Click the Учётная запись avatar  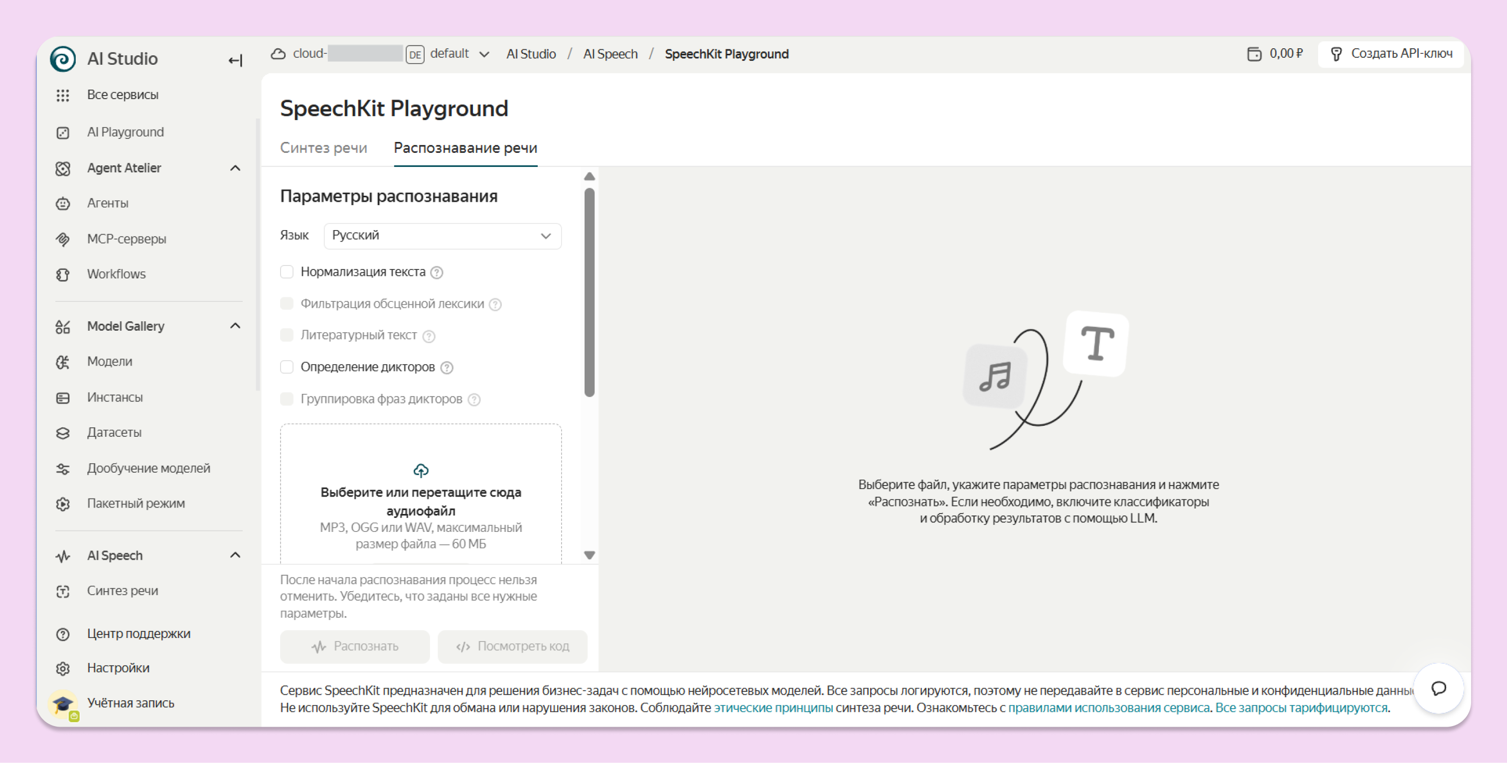click(x=63, y=704)
